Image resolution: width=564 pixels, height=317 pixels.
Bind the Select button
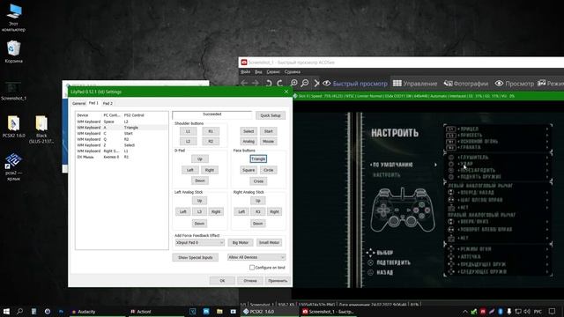click(x=249, y=131)
